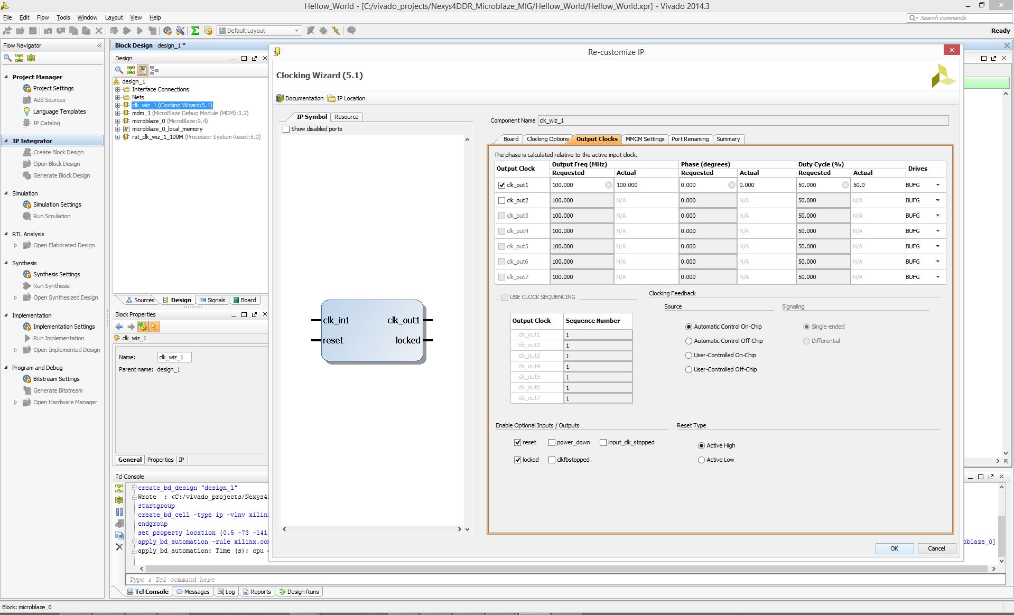The width and height of the screenshot is (1014, 615).
Task: Collapse all in the Design panel toolbar
Action: click(131, 70)
